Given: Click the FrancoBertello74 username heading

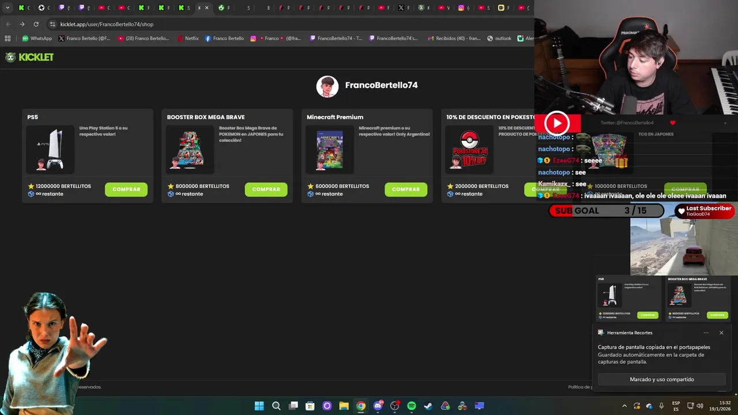Looking at the screenshot, I should (381, 85).
